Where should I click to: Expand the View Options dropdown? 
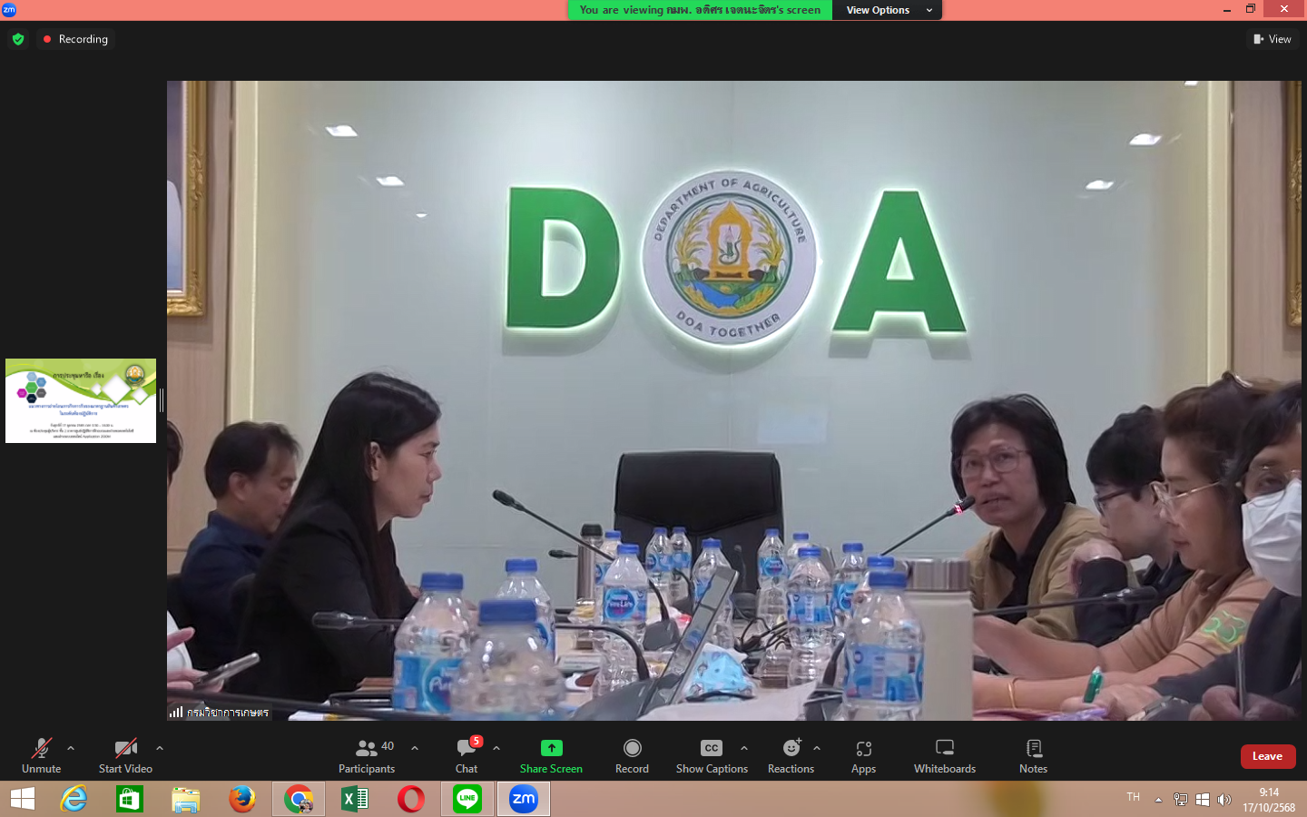887,10
